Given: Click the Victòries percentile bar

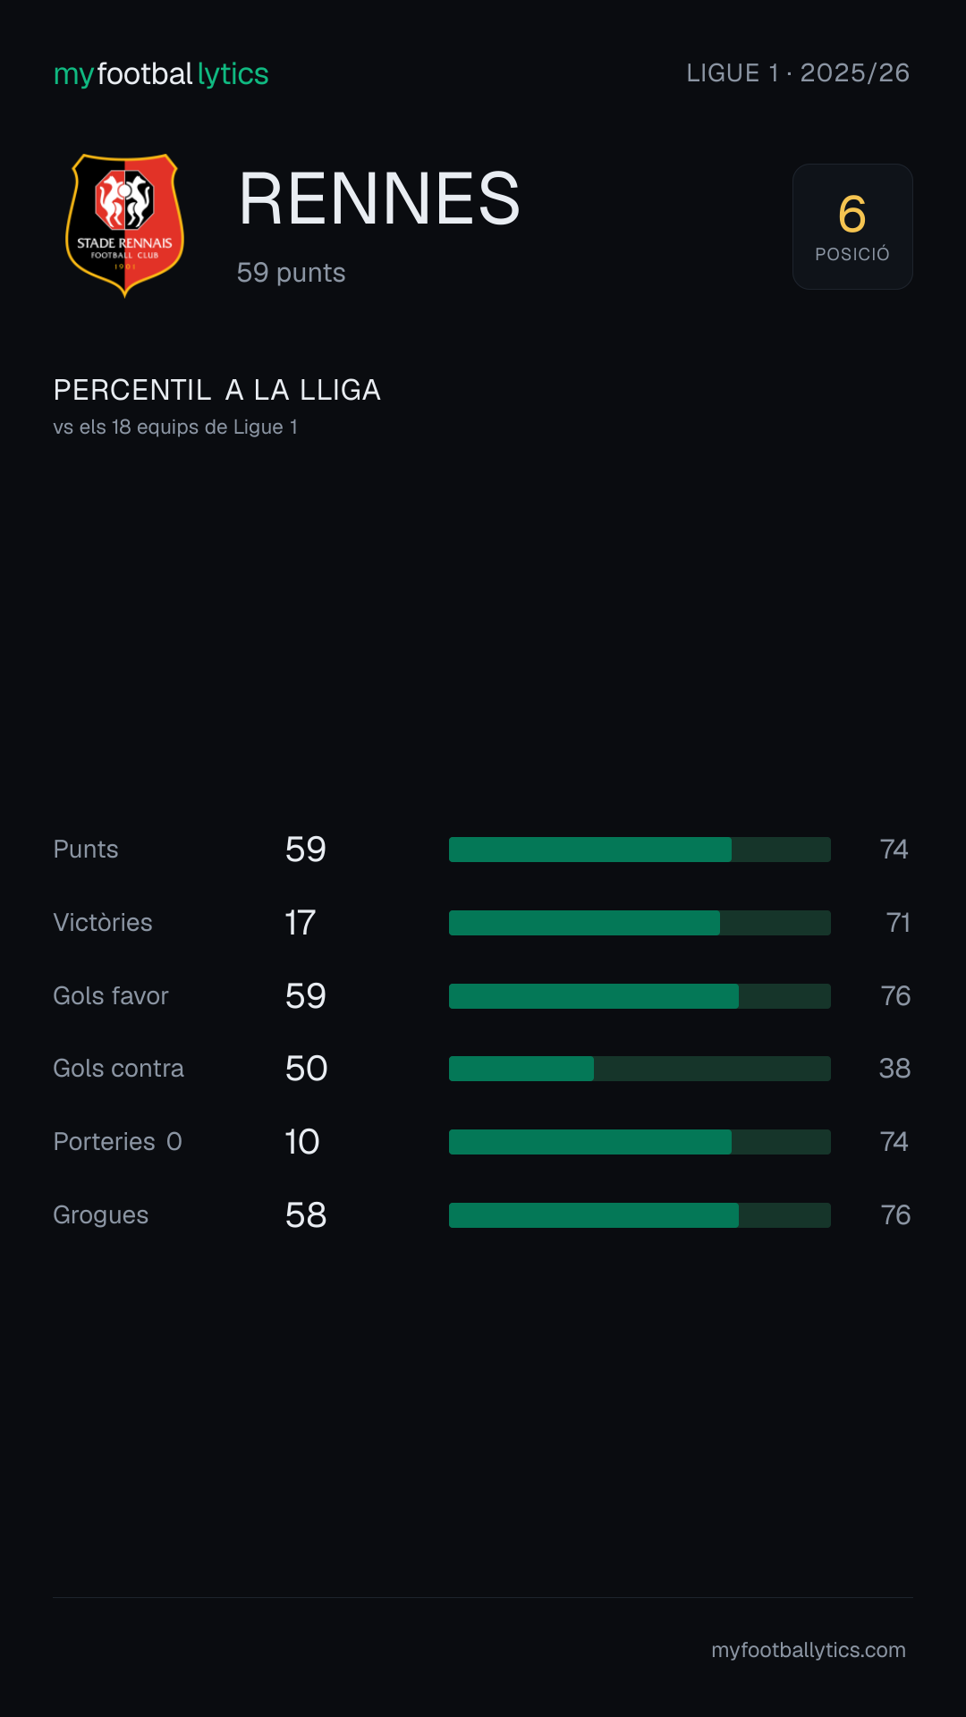Looking at the screenshot, I should point(640,923).
